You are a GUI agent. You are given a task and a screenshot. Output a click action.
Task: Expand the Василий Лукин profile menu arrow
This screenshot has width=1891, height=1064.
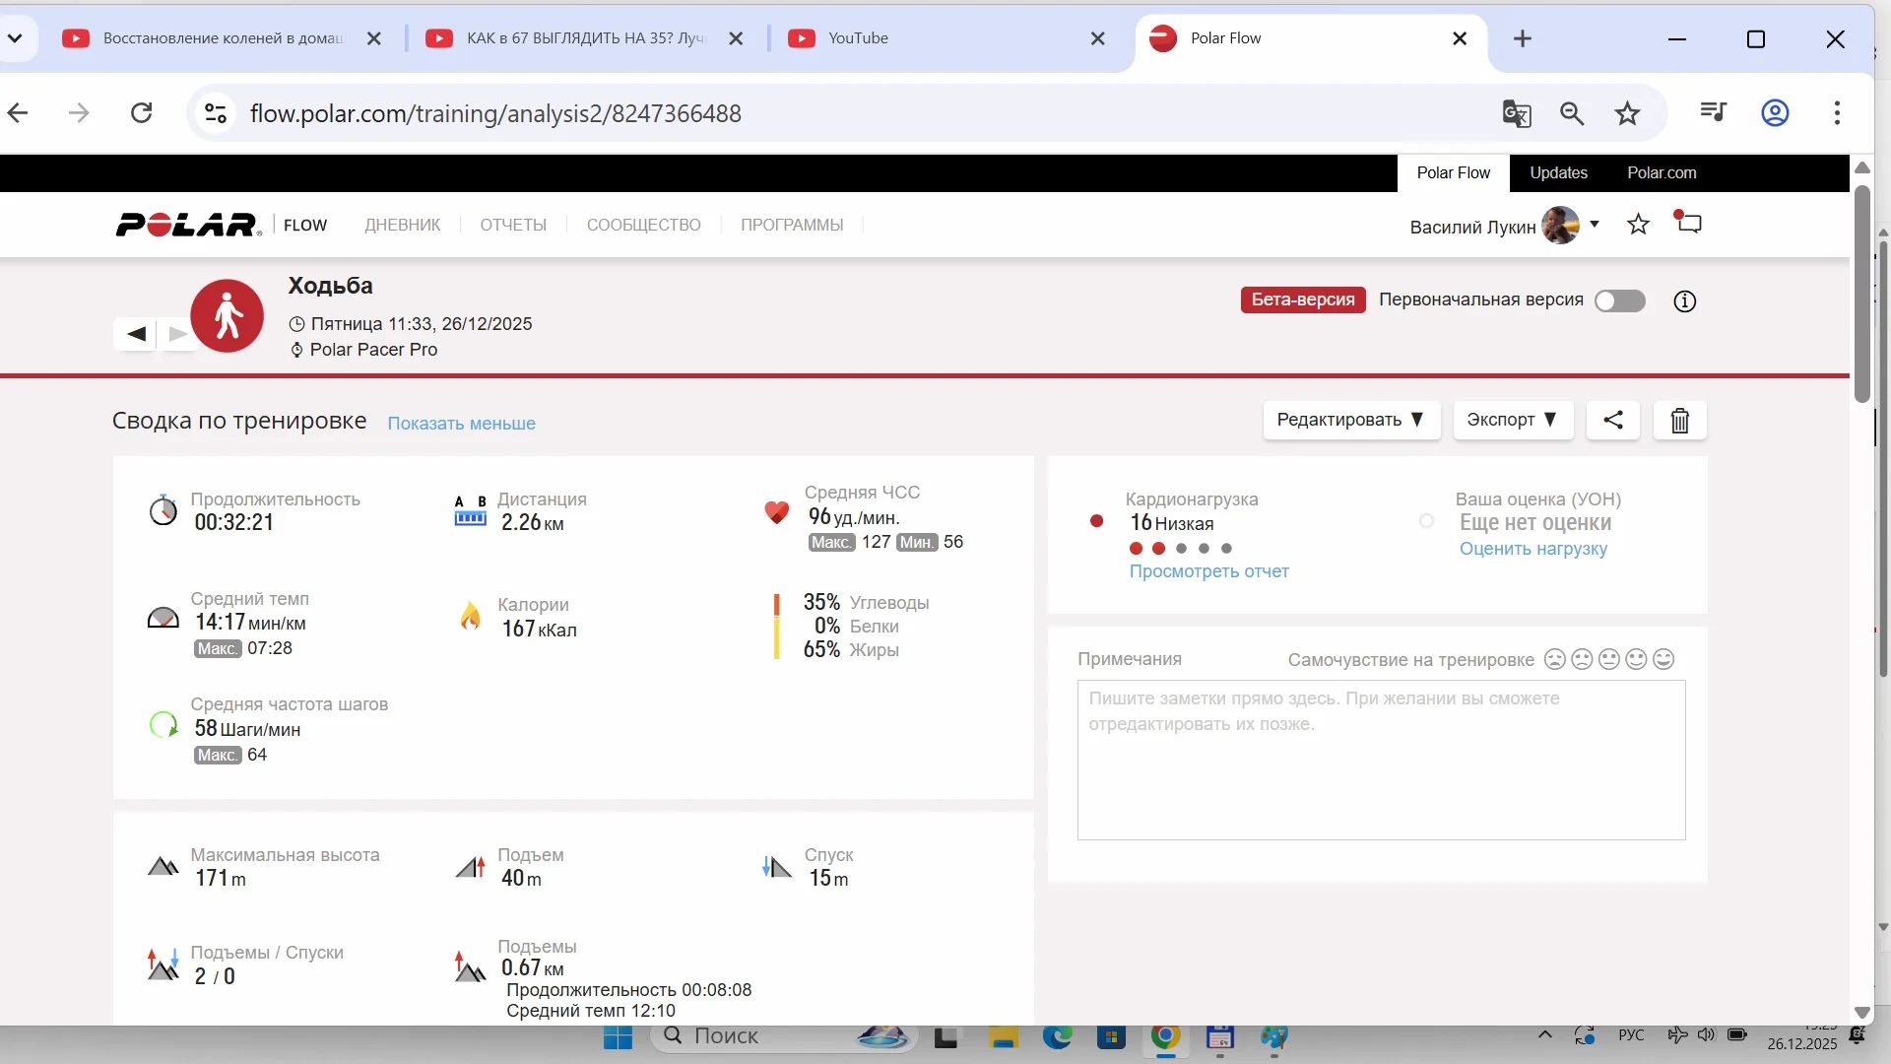[1595, 225]
